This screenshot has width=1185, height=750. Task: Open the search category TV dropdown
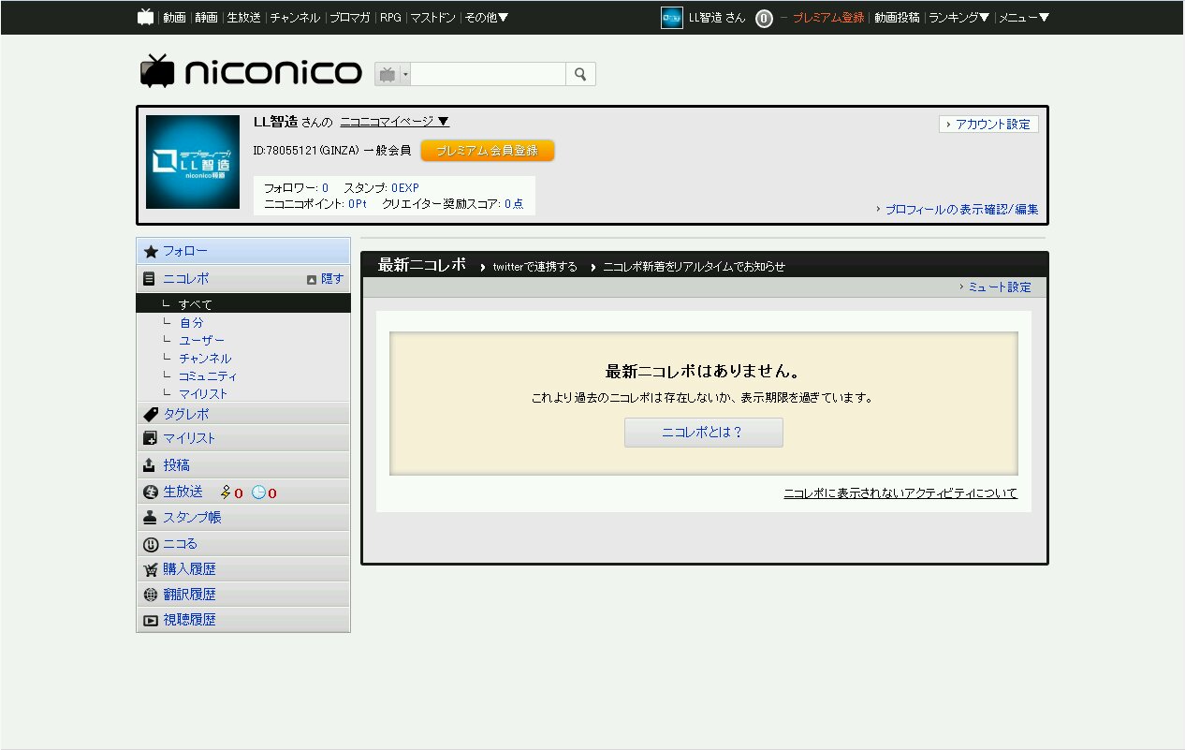[392, 74]
